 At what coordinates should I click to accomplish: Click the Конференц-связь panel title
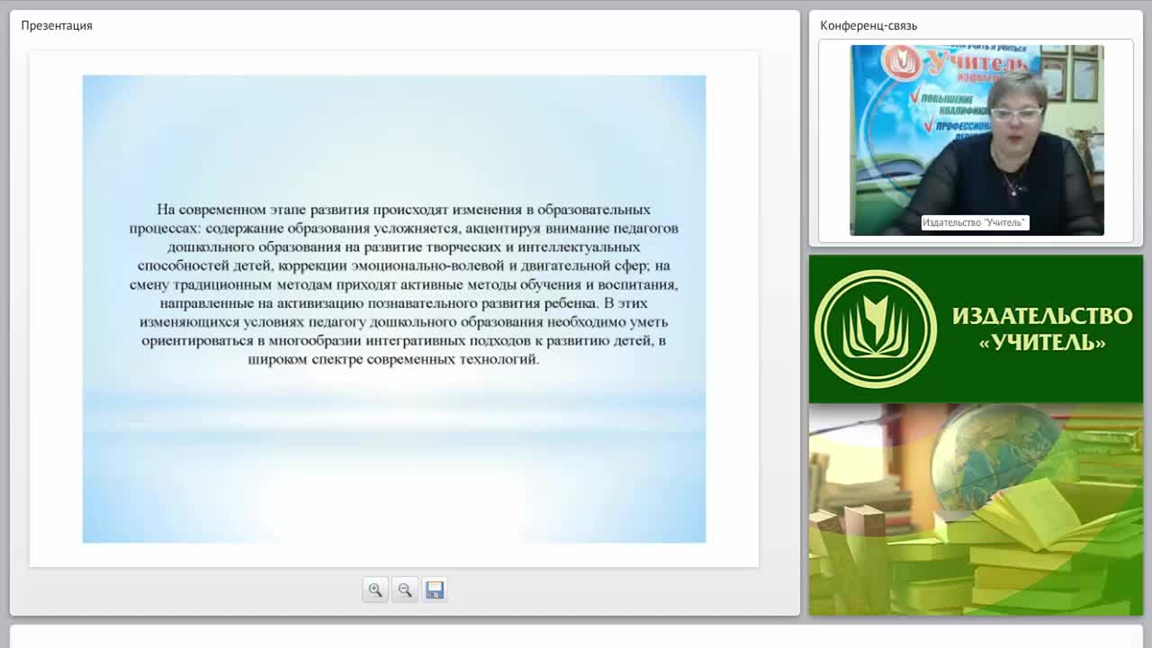[x=868, y=25]
